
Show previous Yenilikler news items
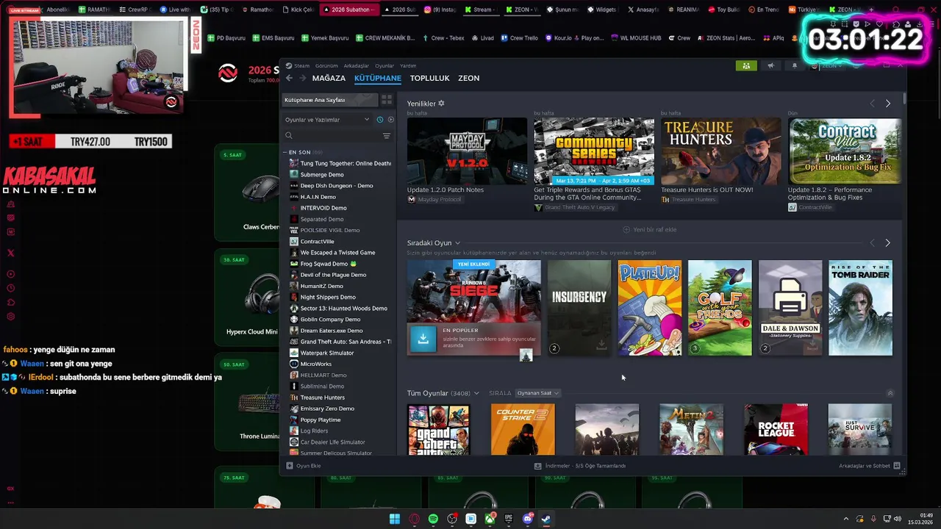[x=873, y=104]
